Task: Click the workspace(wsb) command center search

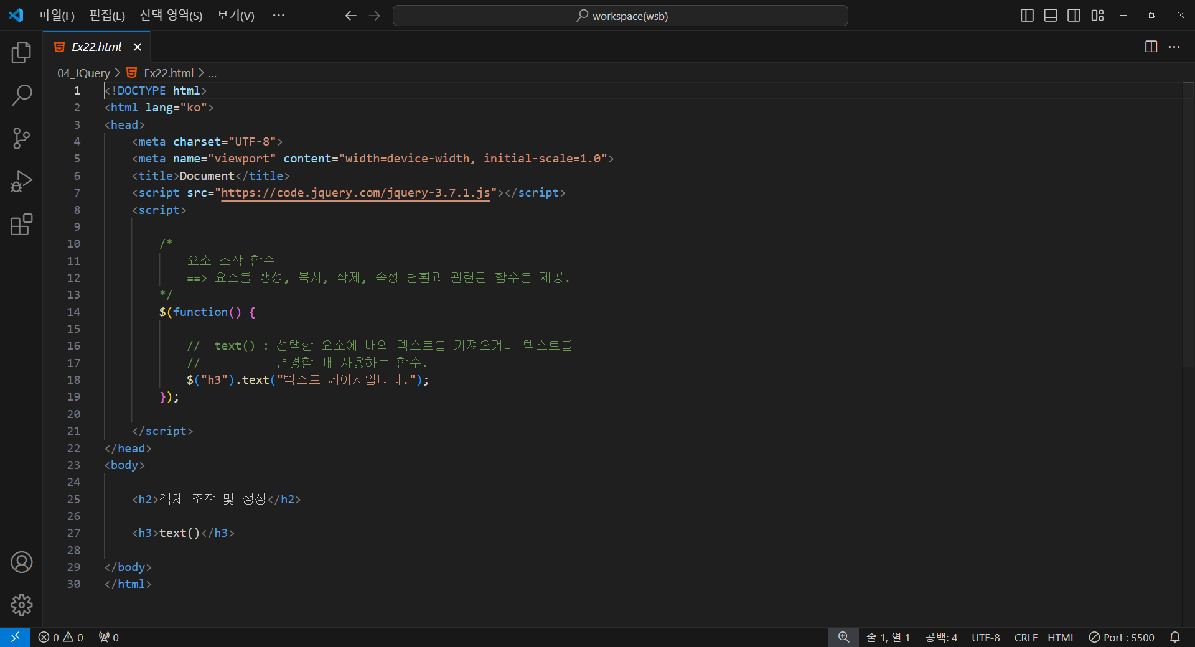Action: (x=620, y=16)
